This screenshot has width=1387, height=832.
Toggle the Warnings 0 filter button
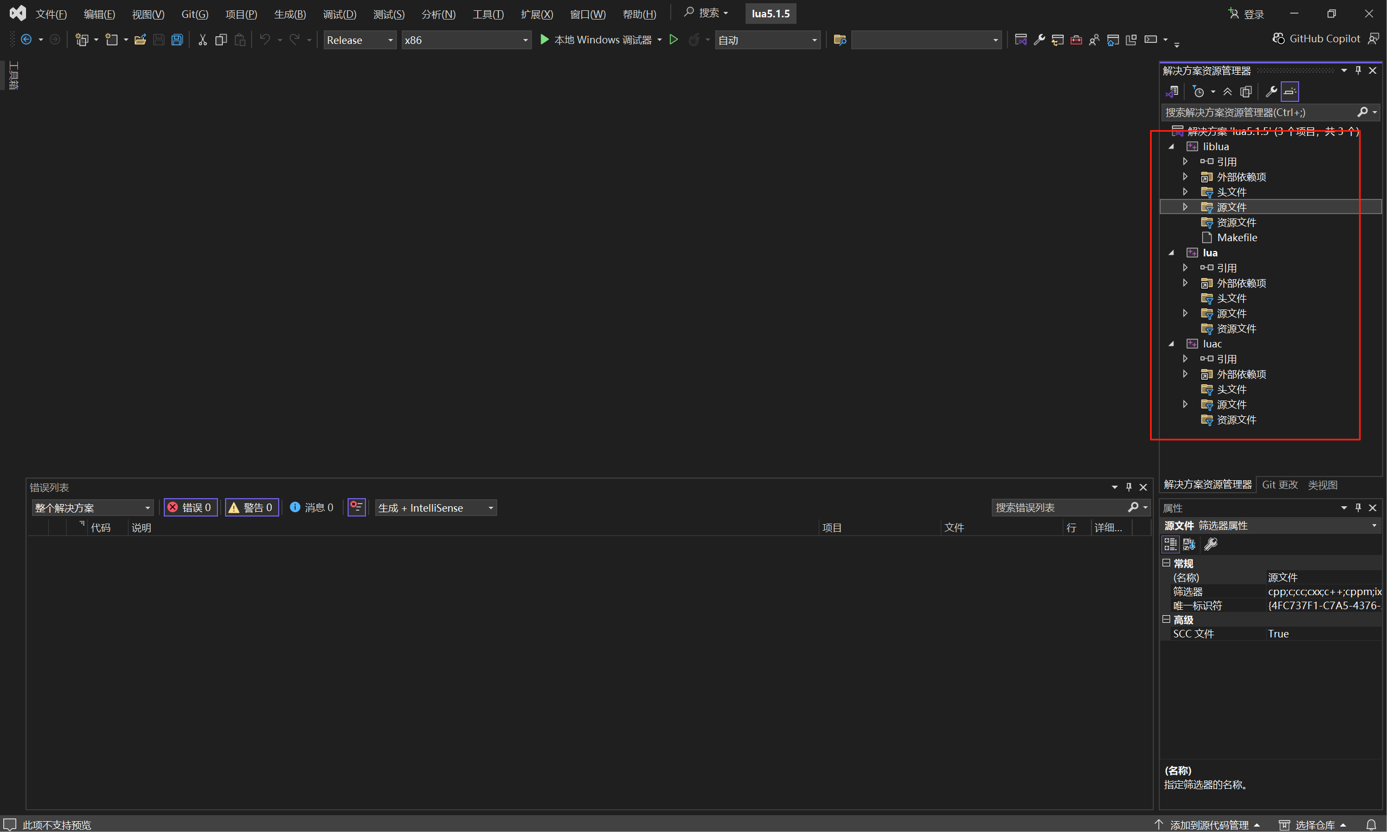point(252,507)
